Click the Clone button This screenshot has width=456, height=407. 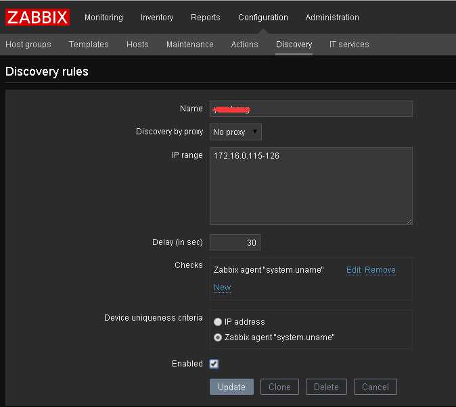click(x=279, y=387)
